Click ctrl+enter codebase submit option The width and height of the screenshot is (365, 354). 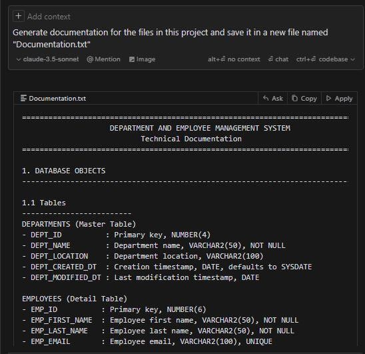(322, 59)
